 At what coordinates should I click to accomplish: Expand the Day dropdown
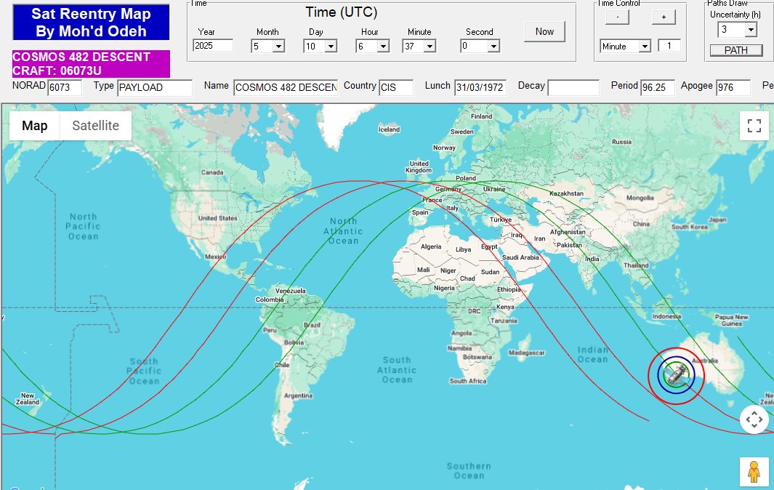pos(331,46)
